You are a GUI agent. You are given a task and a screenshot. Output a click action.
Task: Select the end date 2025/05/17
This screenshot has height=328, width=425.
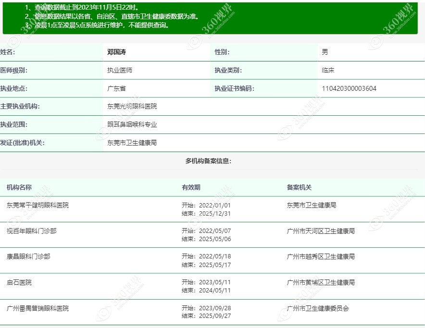215,265
